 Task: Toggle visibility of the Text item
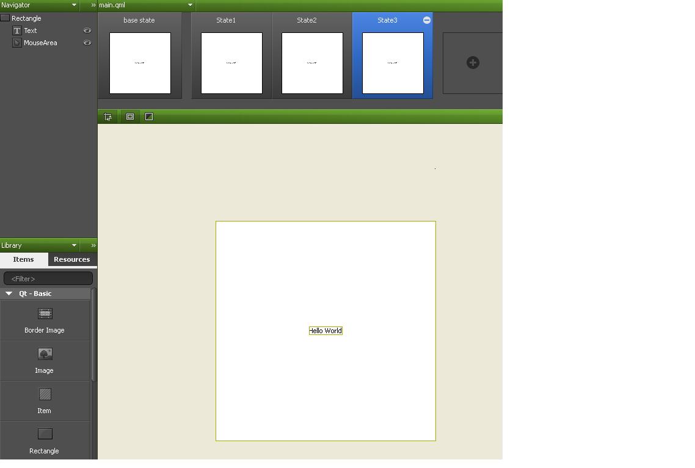click(87, 31)
